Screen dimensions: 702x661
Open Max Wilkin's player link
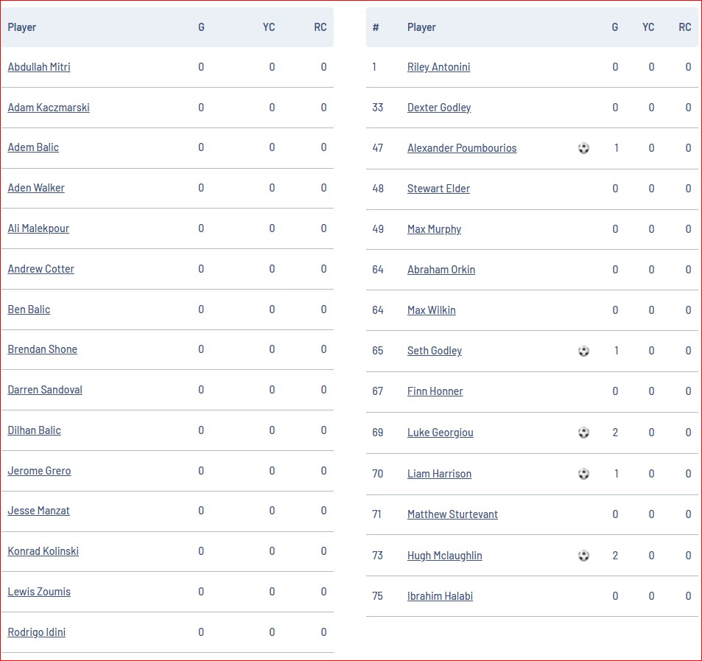point(432,310)
